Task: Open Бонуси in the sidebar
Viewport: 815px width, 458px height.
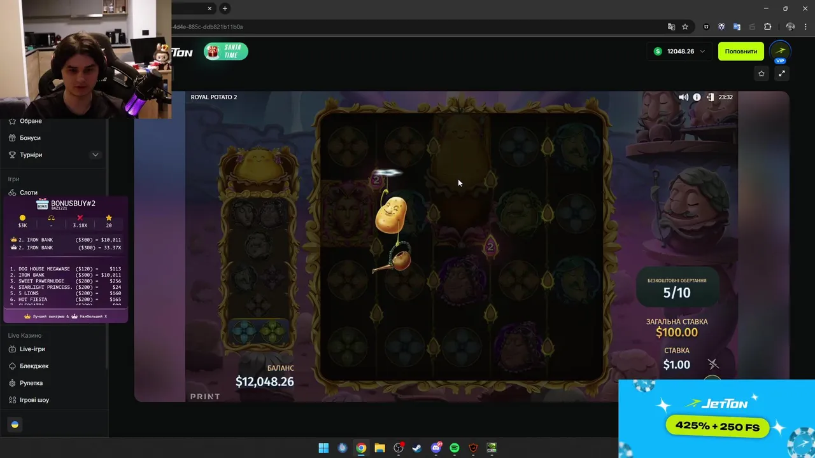Action: click(x=30, y=138)
